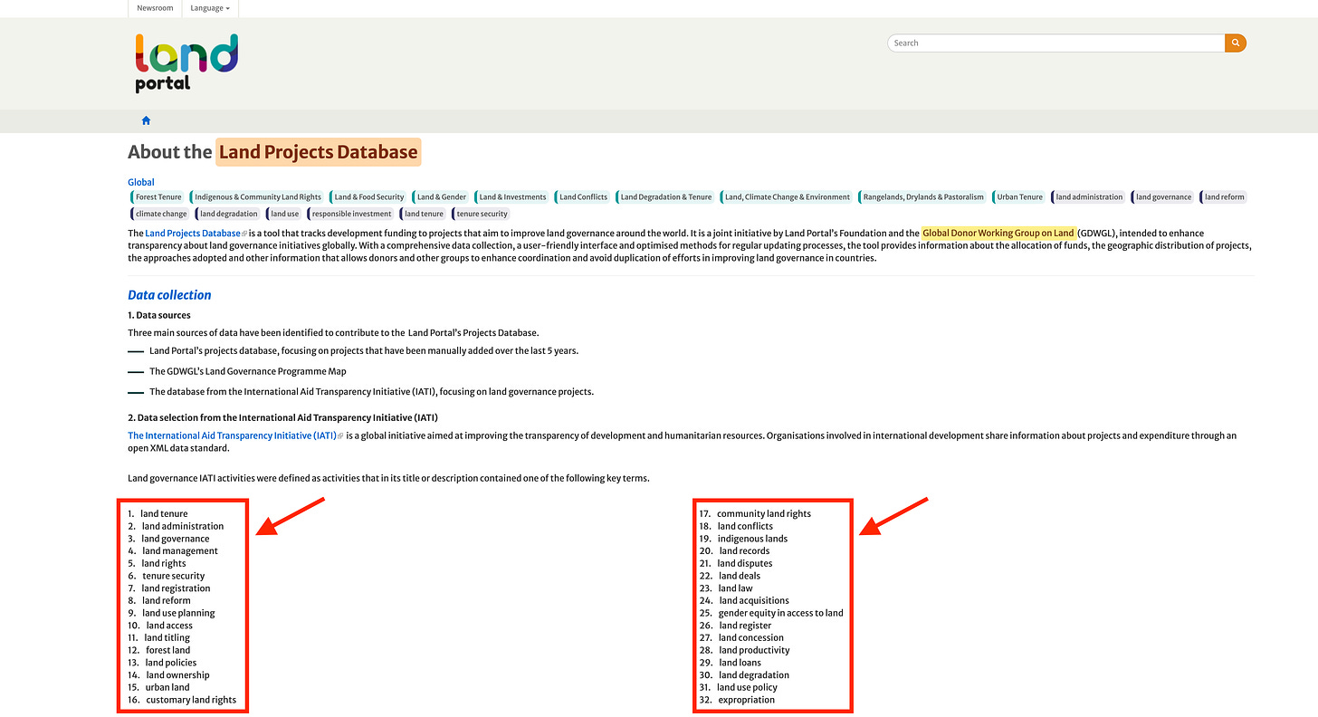Open the Newsroom menu item
Screen dimensions: 1318x717
155,8
